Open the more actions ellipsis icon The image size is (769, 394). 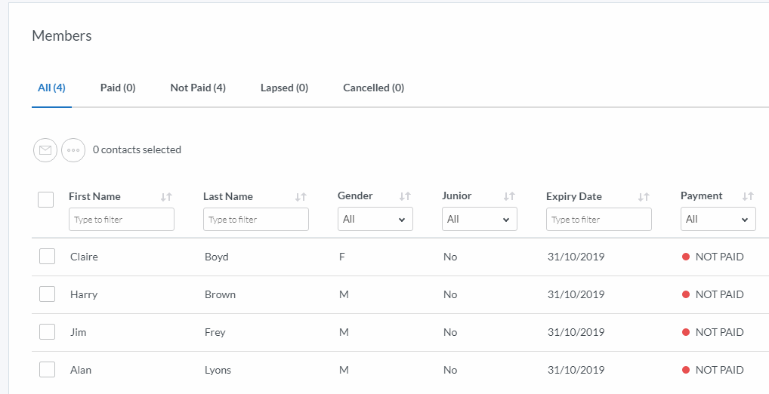coord(73,150)
